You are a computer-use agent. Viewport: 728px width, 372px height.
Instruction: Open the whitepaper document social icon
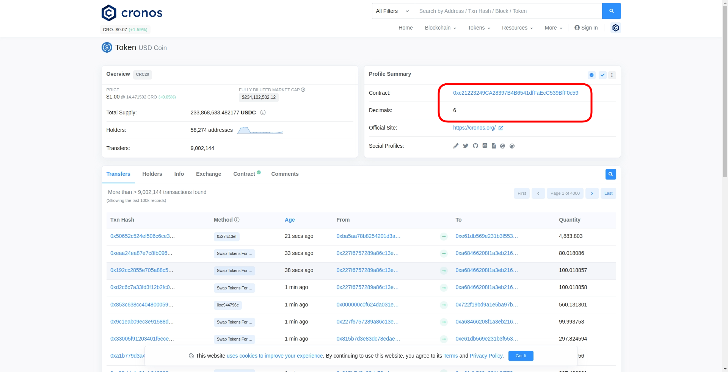click(494, 146)
